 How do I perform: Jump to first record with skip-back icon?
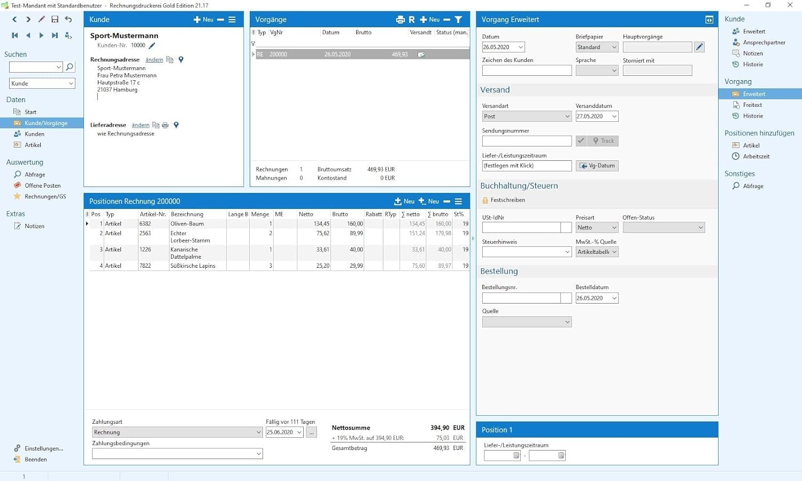(14, 35)
